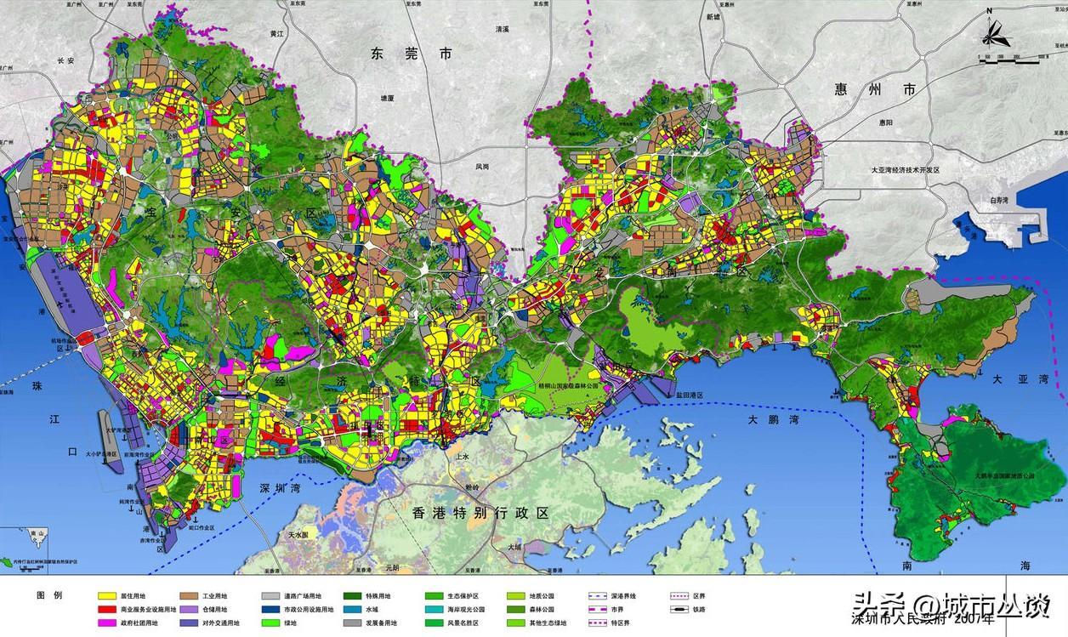Click the dark green 森林公园 legend swatch

[x=517, y=610]
